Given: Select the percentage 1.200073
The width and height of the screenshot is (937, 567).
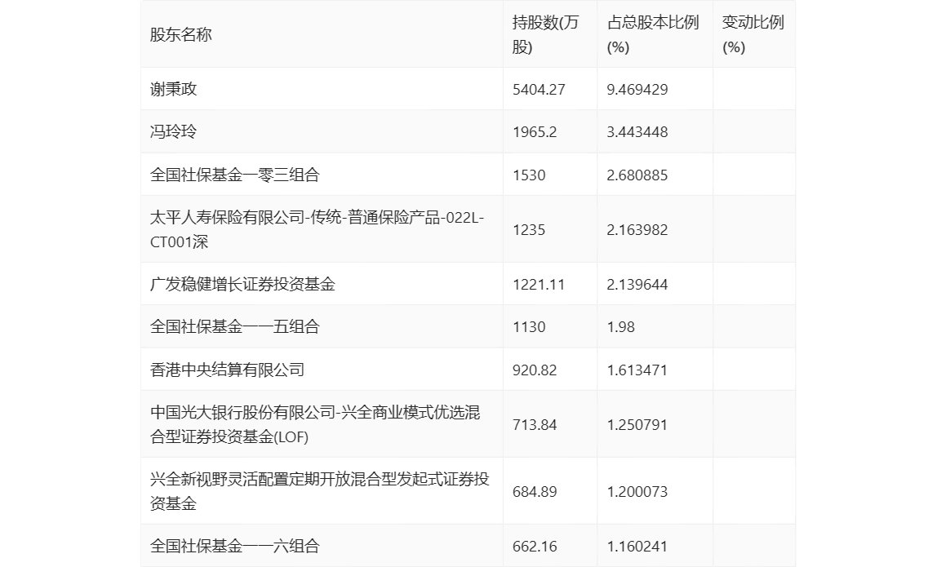Looking at the screenshot, I should click(x=637, y=492).
